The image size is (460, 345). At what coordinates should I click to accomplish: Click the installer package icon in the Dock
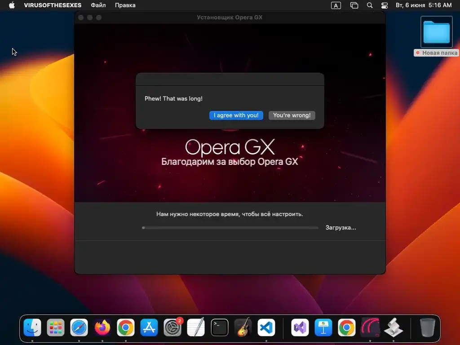point(394,327)
